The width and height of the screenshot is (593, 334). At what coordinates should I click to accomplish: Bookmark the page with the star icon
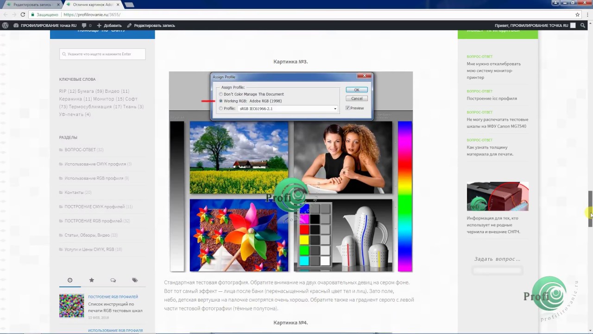click(577, 14)
